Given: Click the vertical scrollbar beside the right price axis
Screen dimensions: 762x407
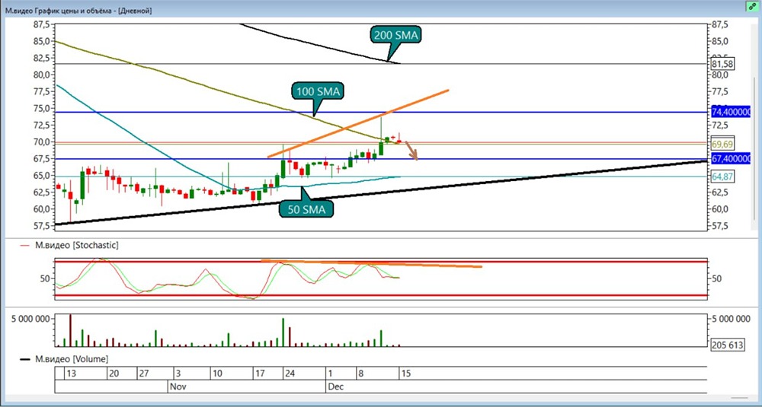Looking at the screenshot, I should pos(754,150).
